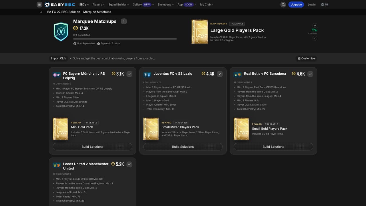This screenshot has width=366, height=206.
Task: Click the Log in link
Action: [x=312, y=5]
